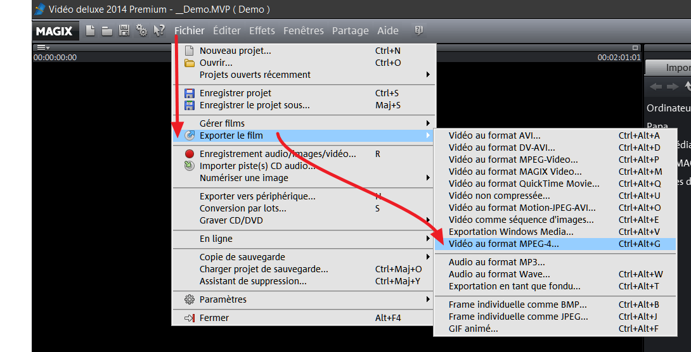Maximize the preview monitor with the square icon
The image size is (691, 352).
pyautogui.click(x=635, y=47)
